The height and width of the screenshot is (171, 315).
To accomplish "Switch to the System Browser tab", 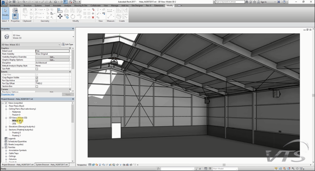I will (x=52, y=165).
